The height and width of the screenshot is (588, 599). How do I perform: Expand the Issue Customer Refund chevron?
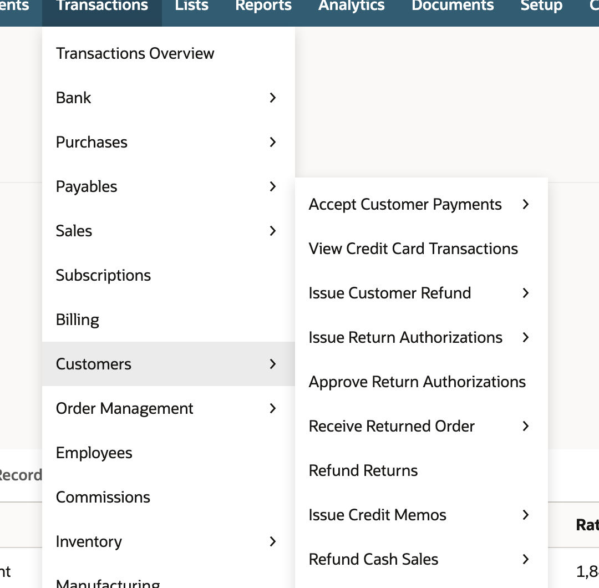click(526, 293)
